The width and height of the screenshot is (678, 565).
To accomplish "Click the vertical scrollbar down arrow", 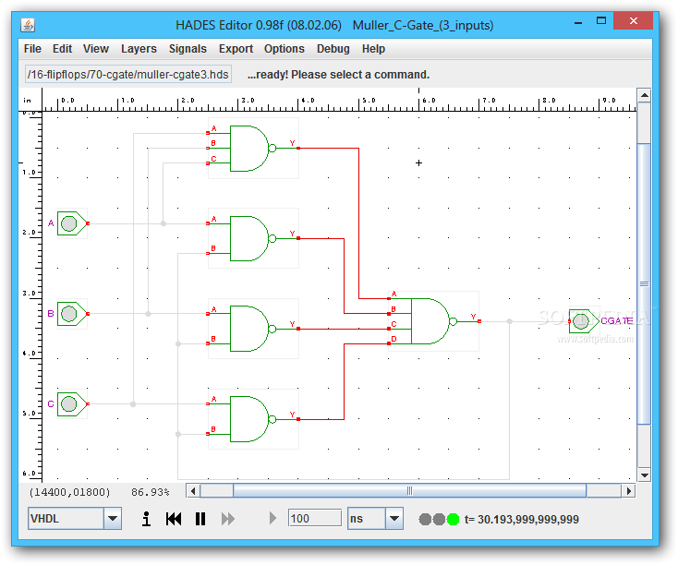I will click(644, 475).
